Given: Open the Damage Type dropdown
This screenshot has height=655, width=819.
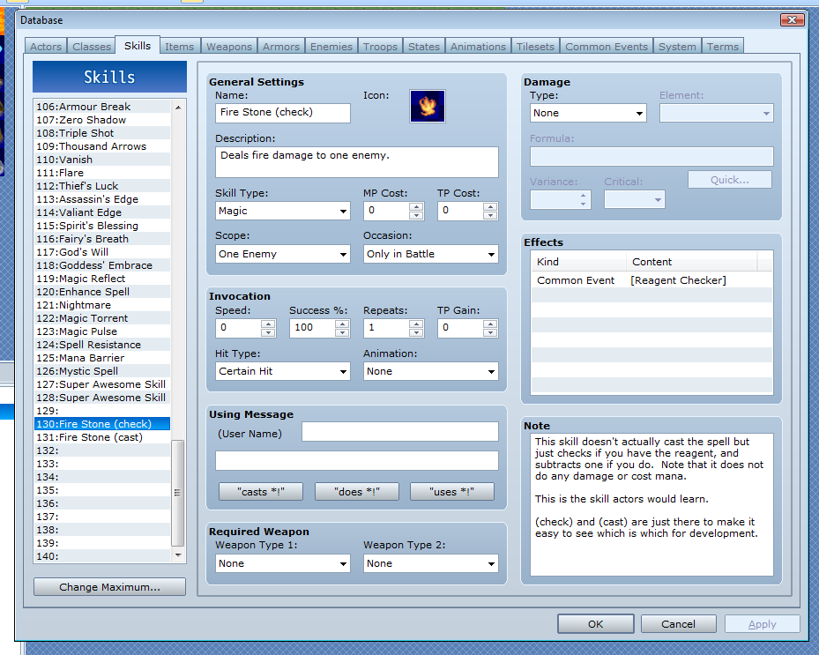Looking at the screenshot, I should tap(588, 113).
